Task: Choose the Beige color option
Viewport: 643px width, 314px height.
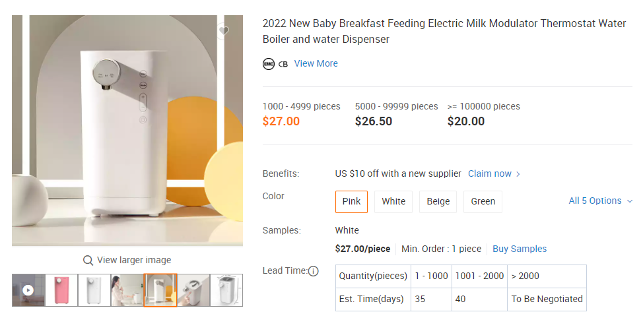Action: click(438, 201)
